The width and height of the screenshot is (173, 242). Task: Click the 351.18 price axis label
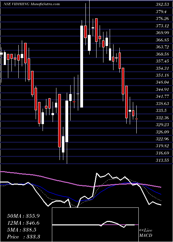coord(162,75)
